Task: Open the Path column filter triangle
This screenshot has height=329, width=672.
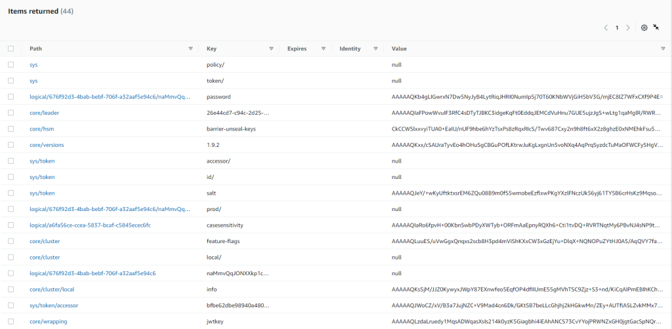Action: tap(191, 48)
